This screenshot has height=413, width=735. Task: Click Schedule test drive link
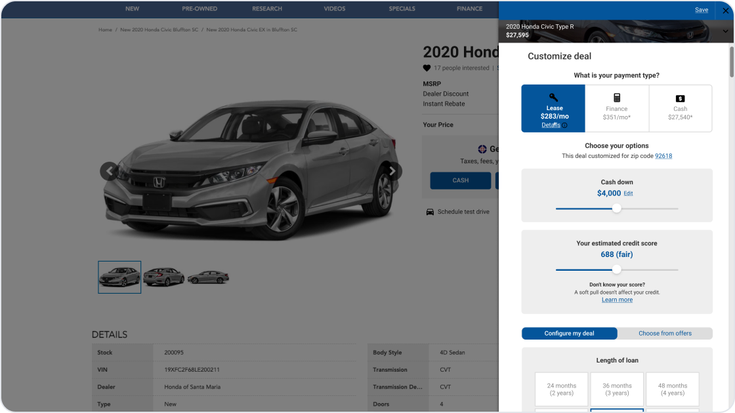463,212
